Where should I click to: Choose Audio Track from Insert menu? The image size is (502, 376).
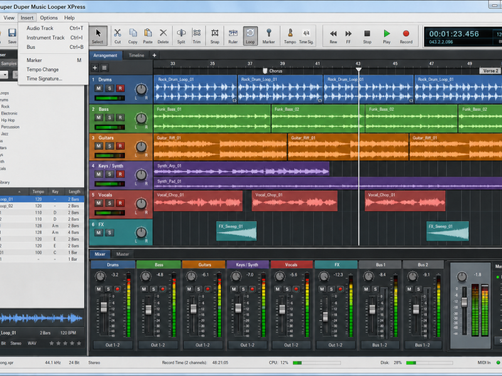55,28
